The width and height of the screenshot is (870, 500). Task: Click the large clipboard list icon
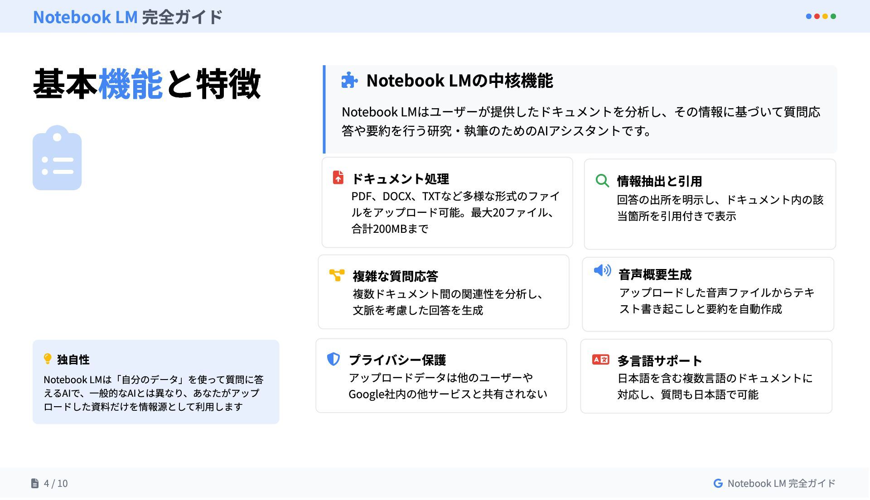57,158
